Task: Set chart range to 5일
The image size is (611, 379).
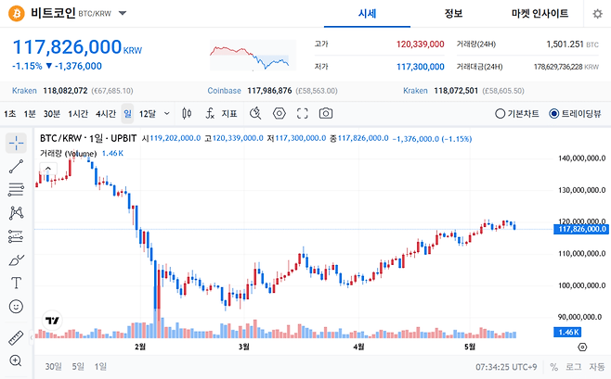Action: [78, 367]
